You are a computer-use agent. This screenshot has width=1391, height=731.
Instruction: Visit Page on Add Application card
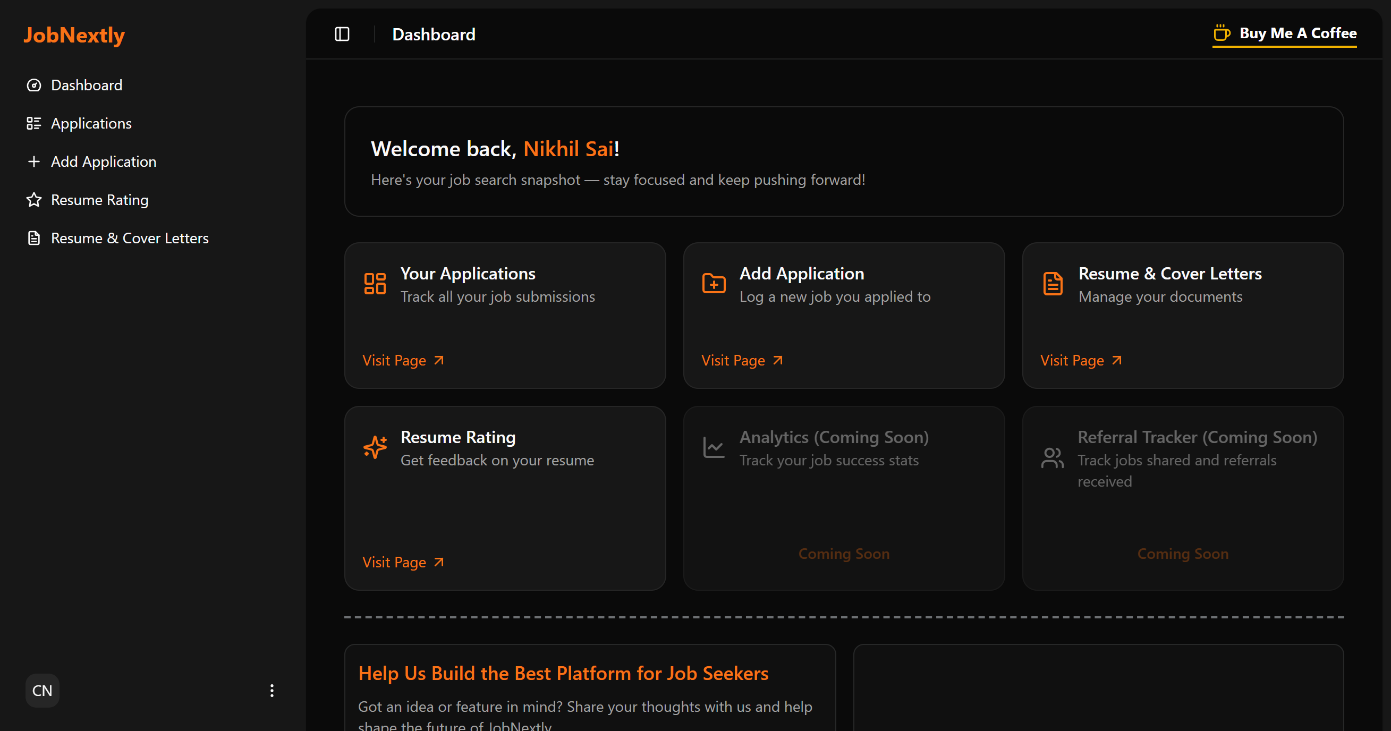(742, 360)
